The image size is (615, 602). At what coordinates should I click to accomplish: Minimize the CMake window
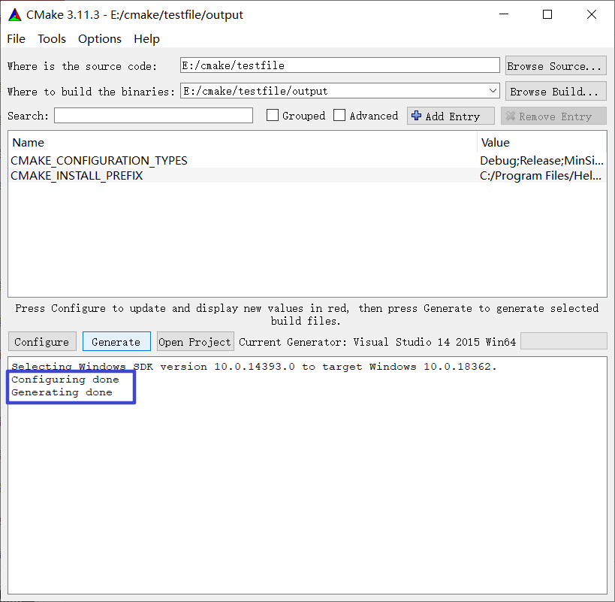504,14
